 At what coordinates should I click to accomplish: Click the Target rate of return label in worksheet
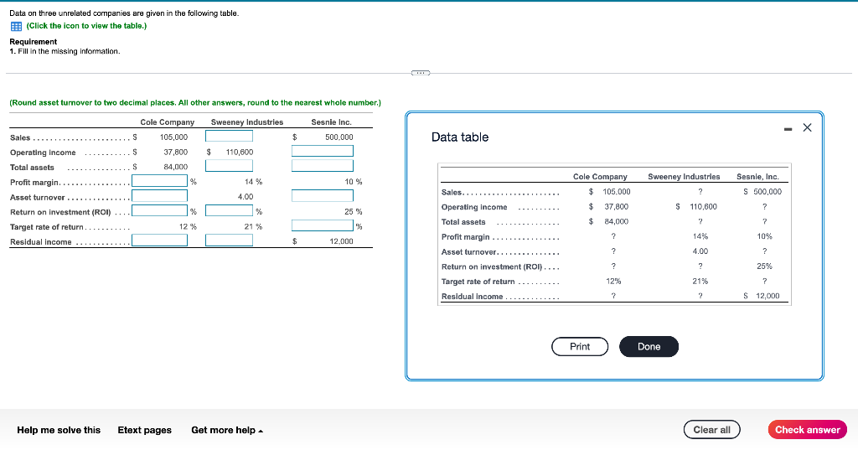(47, 226)
